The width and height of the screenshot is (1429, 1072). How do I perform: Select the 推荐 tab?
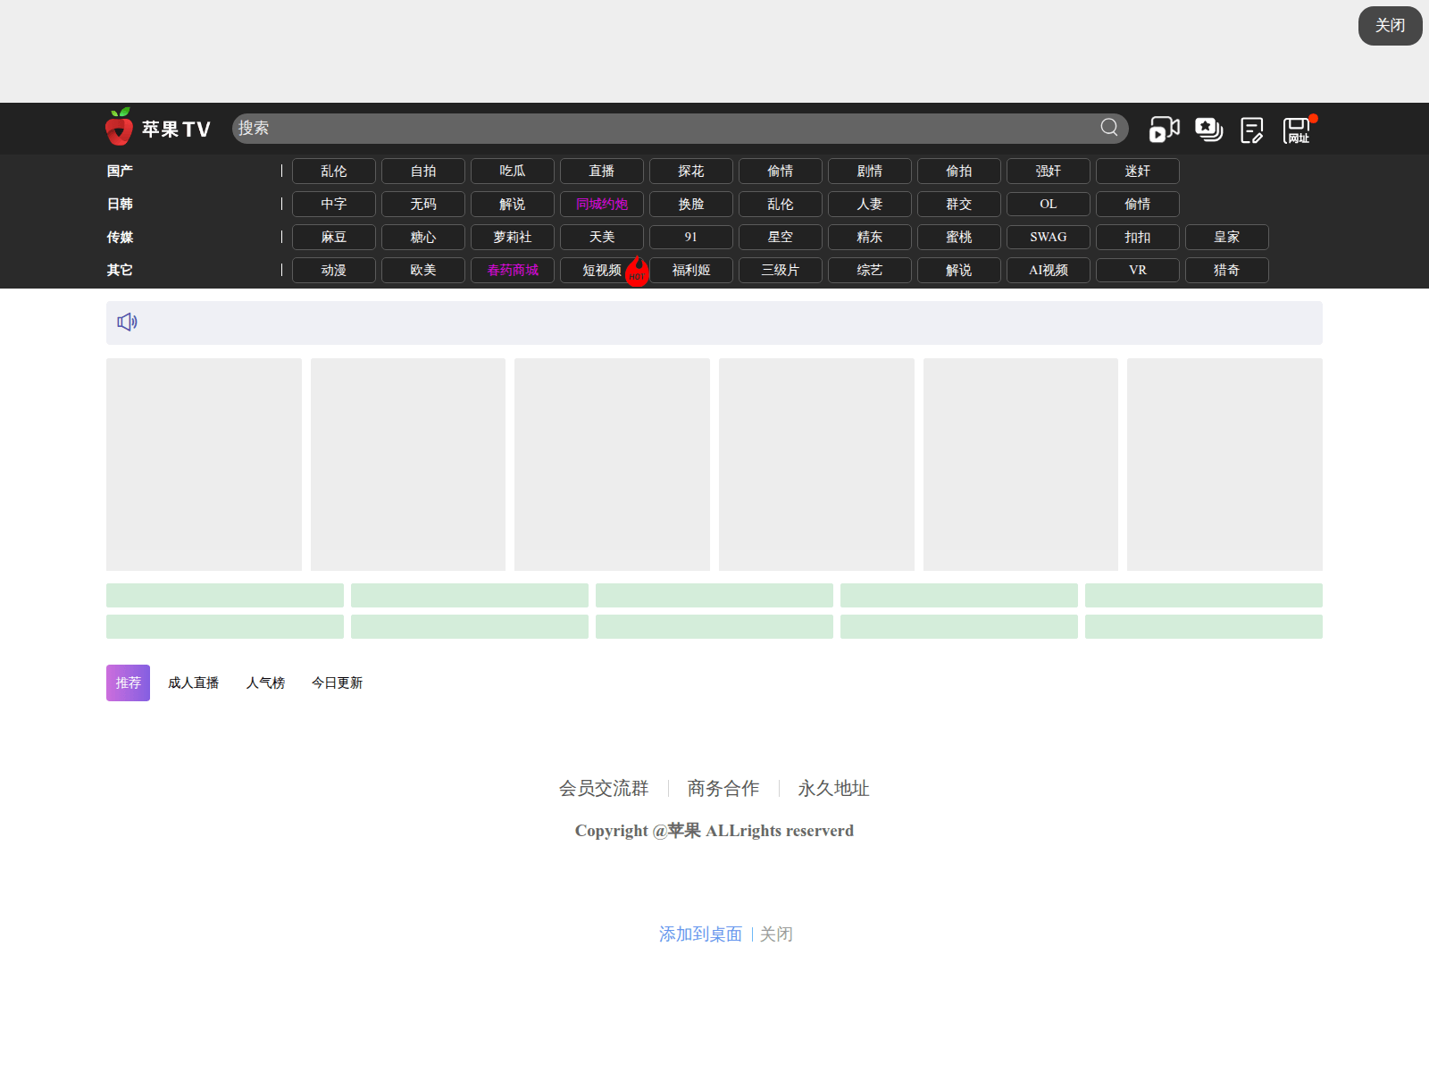tap(128, 683)
